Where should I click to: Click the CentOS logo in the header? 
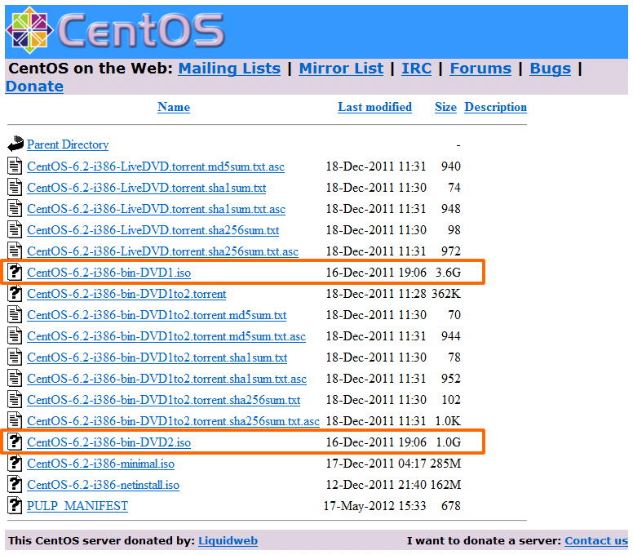coord(115,31)
